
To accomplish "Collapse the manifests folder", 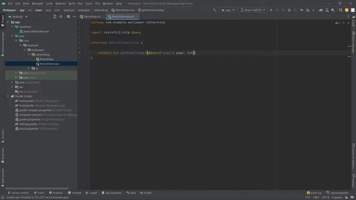I will point(12,27).
